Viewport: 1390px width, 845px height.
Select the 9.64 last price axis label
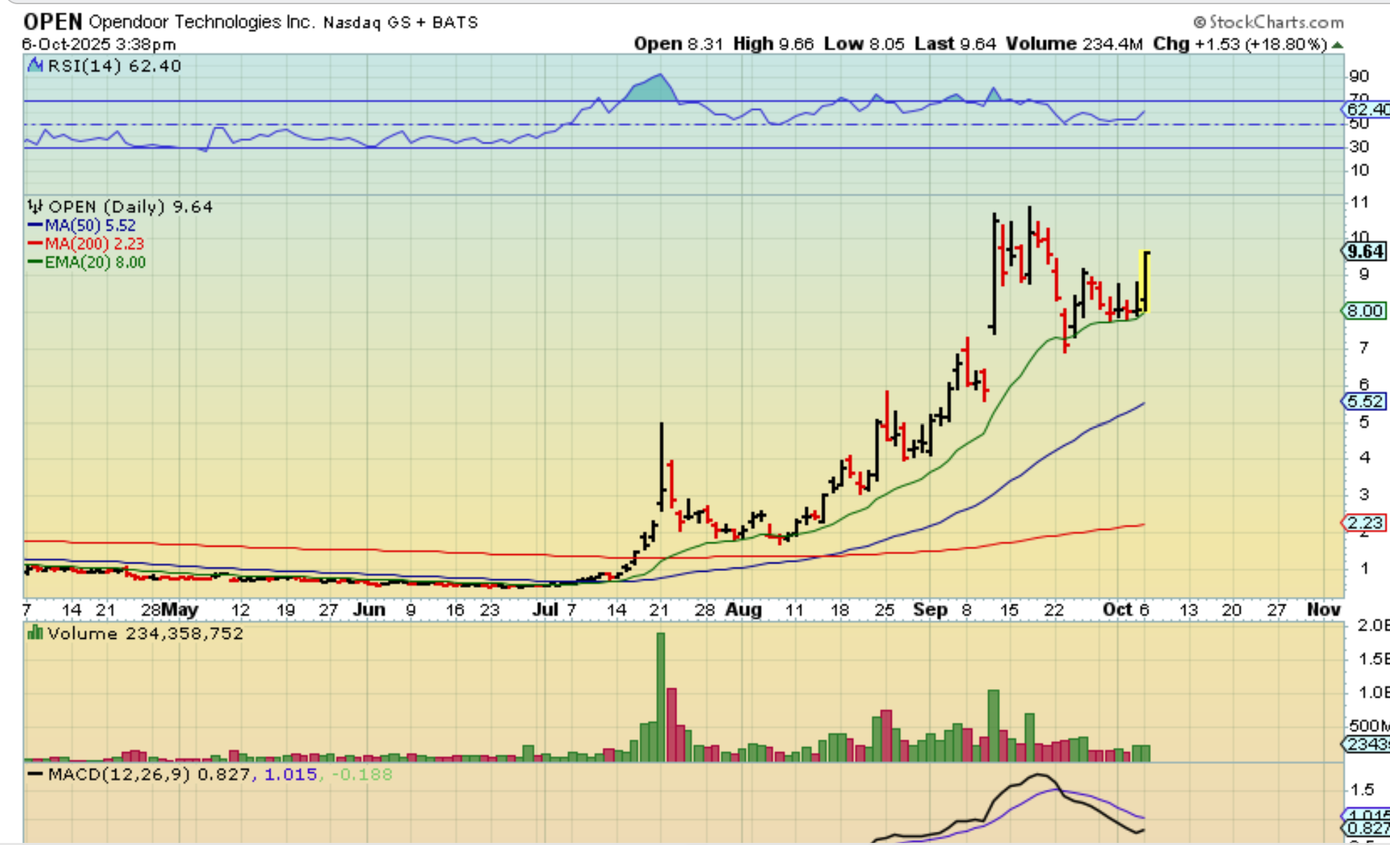pos(1365,251)
